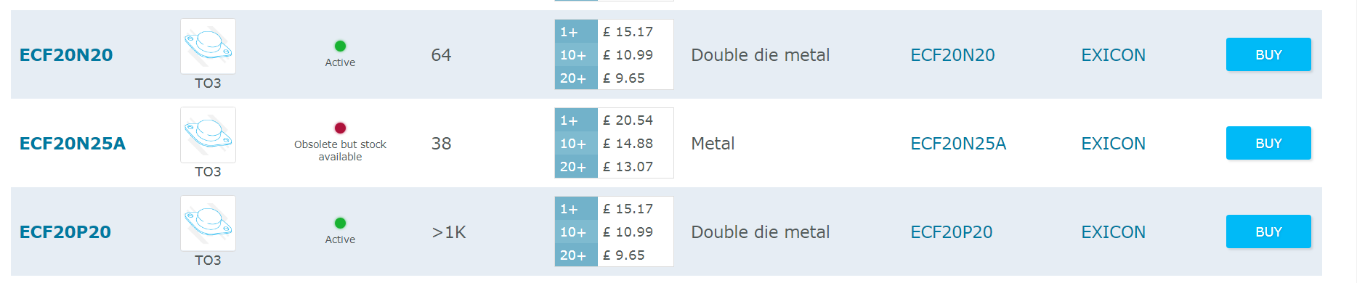
Task: Click the red obsolete status dot for ECF20N25A
Action: (x=340, y=128)
